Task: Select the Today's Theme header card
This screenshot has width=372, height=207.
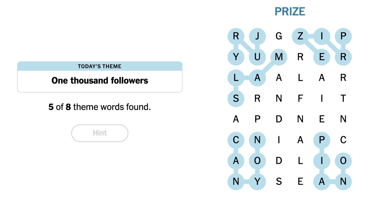Action: (x=99, y=66)
